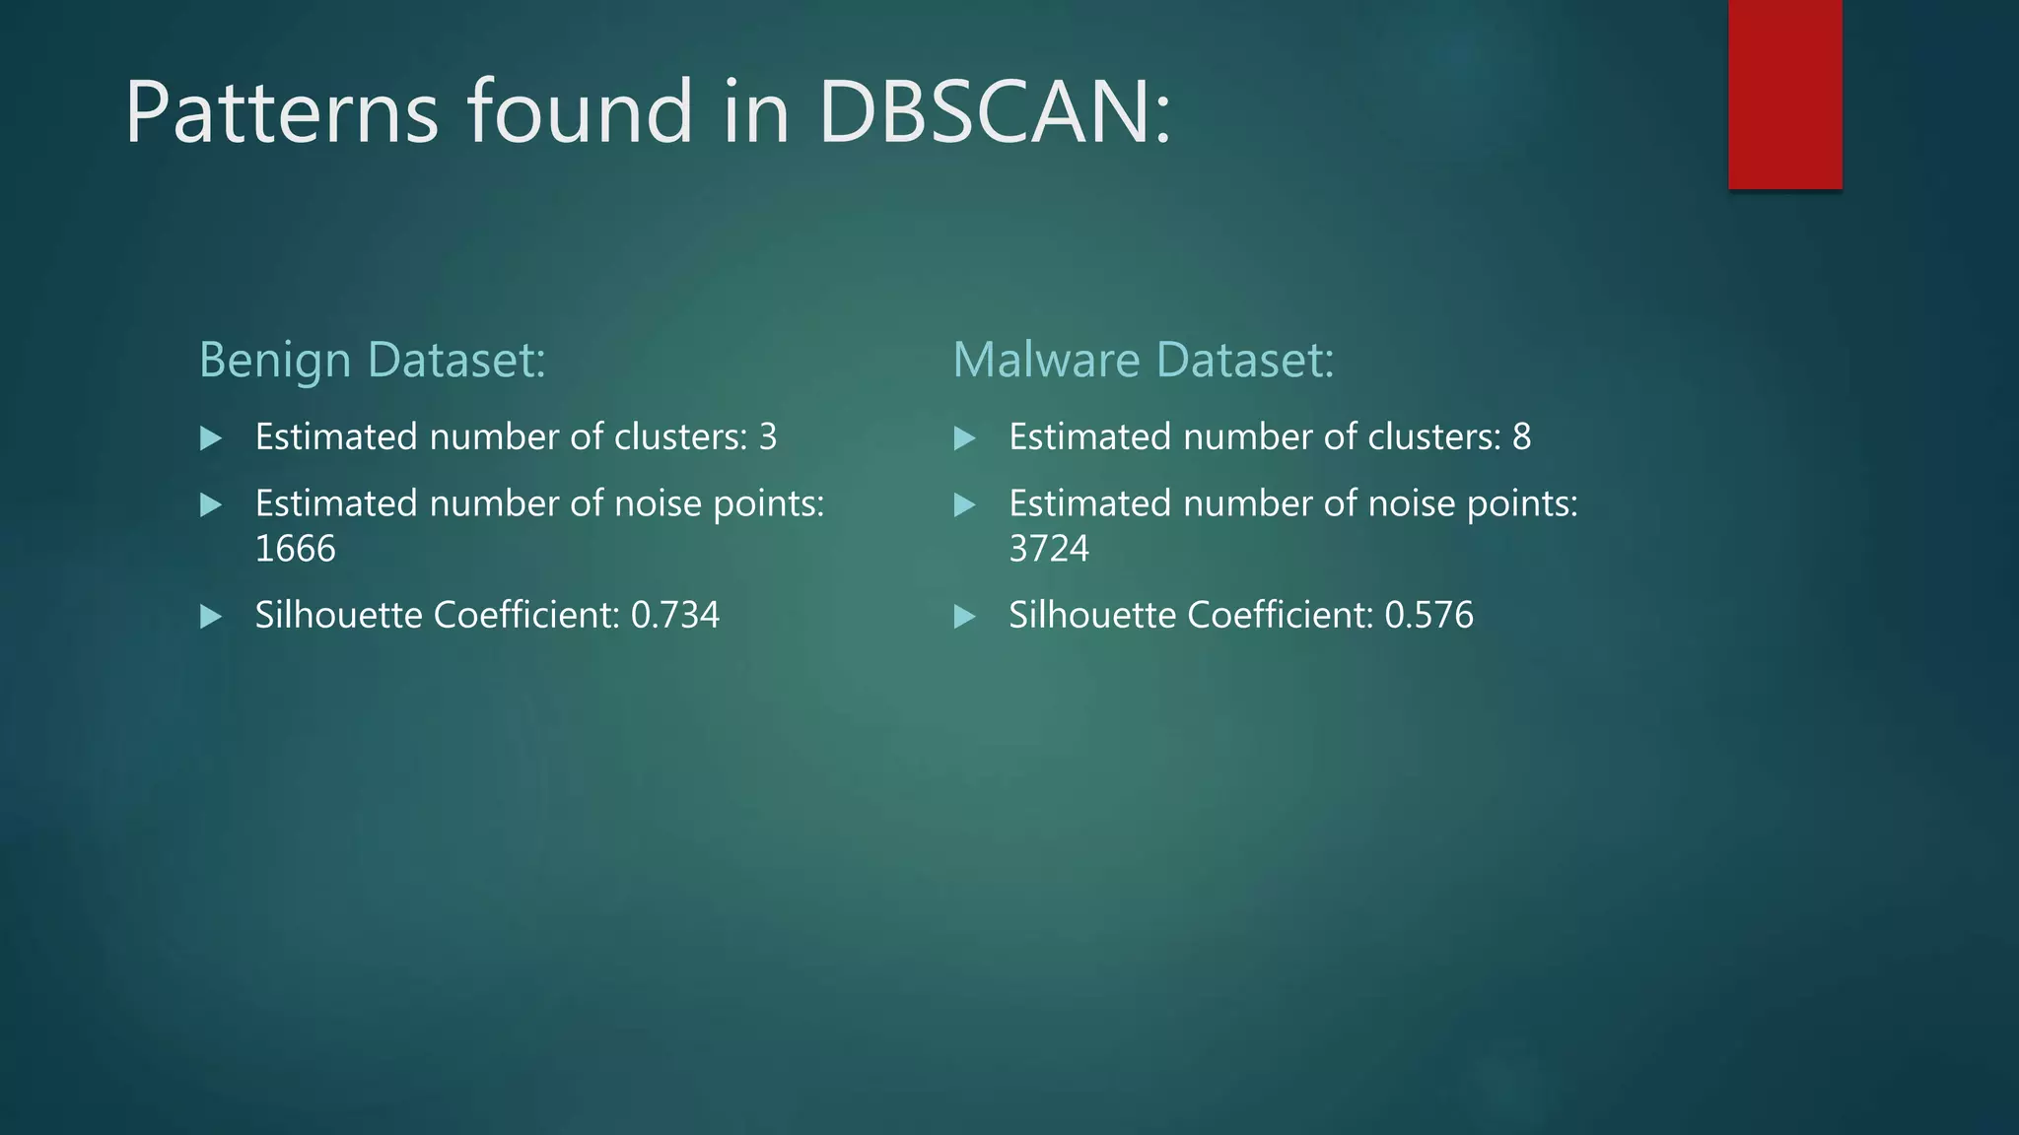Click arrow bullet beside benign clusters: 3
Image resolution: width=2019 pixels, height=1135 pixels.
point(211,438)
